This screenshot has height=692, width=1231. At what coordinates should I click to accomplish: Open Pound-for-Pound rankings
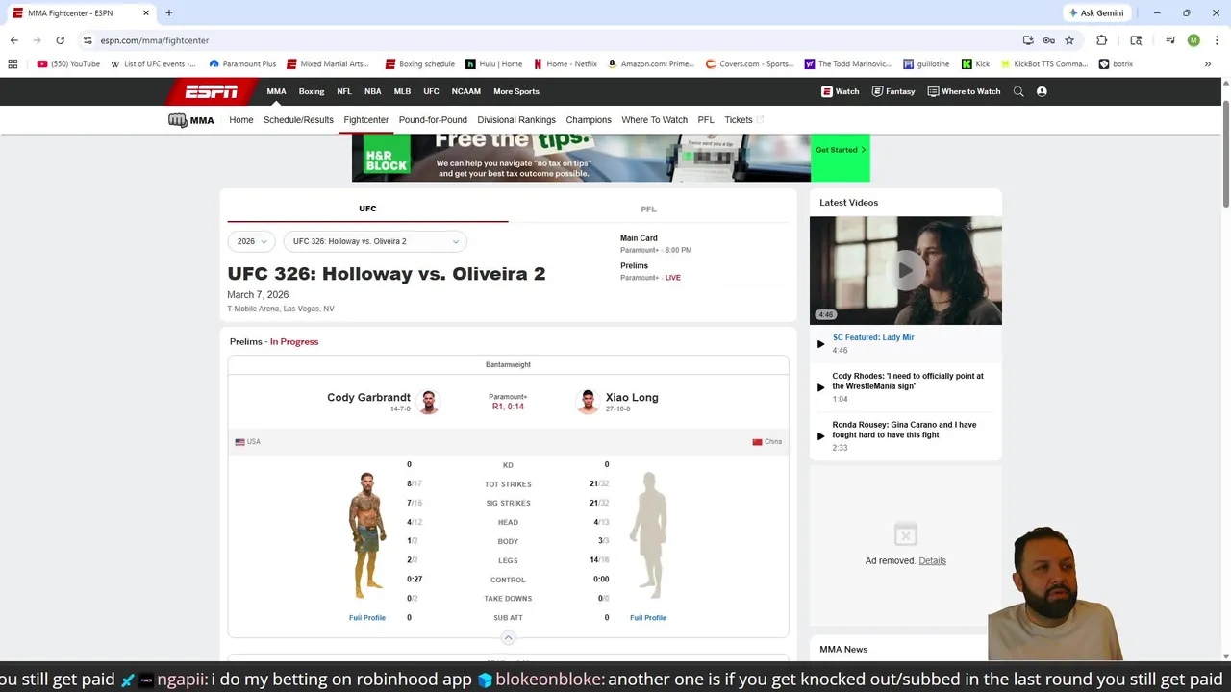point(433,120)
